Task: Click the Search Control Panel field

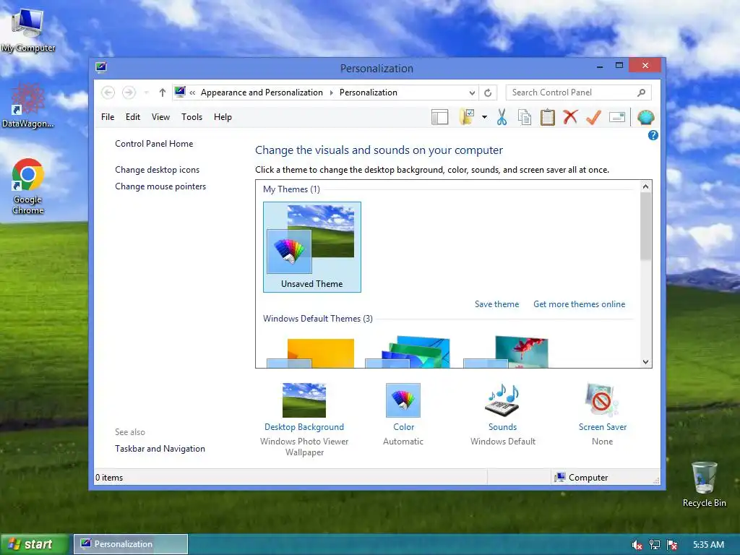Action: [578, 92]
